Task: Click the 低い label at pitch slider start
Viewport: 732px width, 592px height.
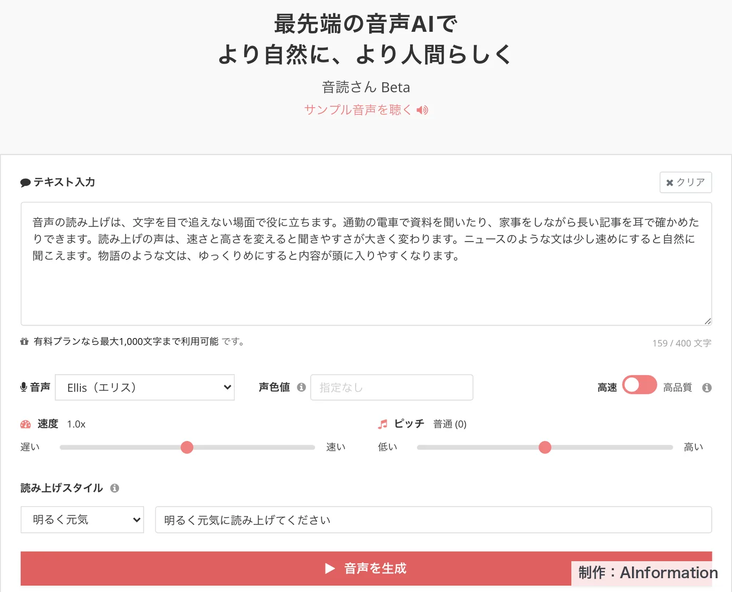Action: tap(387, 447)
